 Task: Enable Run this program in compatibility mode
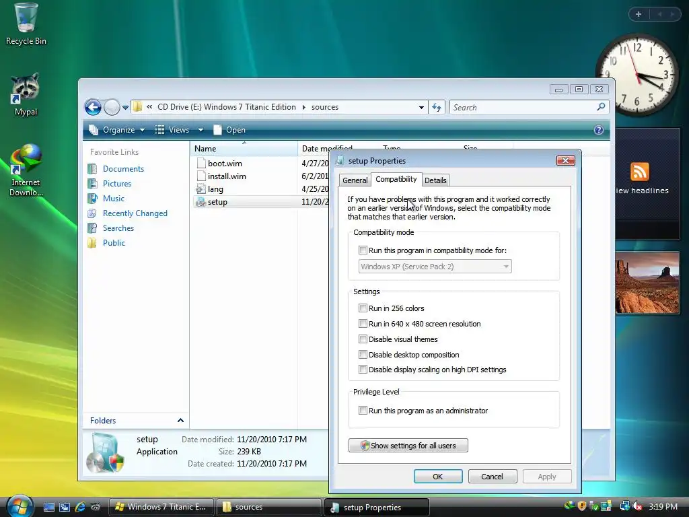(363, 250)
